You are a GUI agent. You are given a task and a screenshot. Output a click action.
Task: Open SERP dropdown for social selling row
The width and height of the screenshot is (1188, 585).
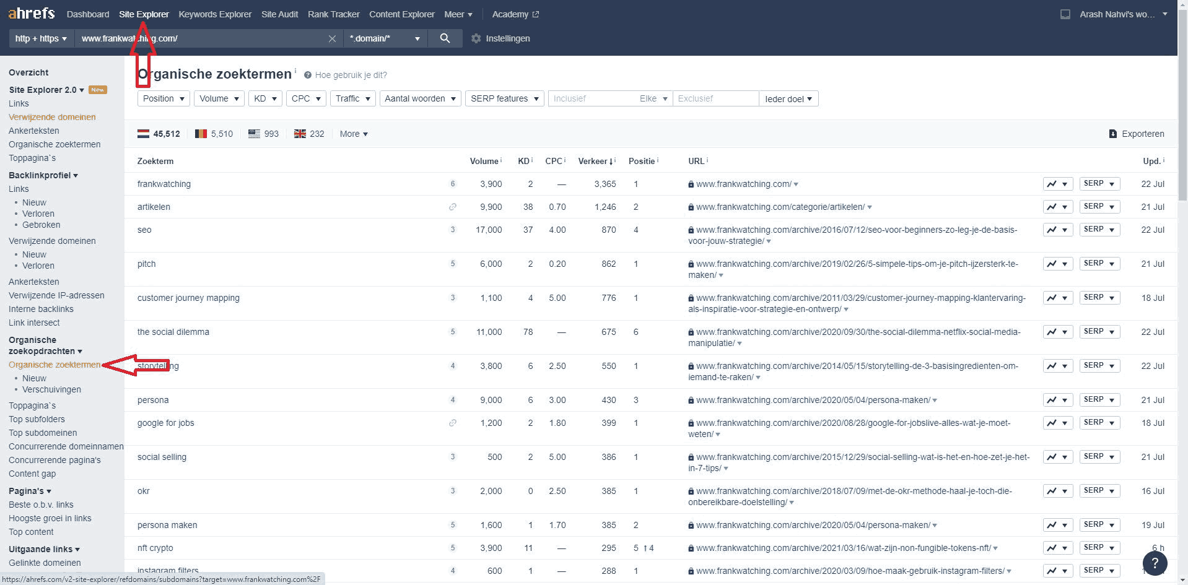pos(1099,457)
